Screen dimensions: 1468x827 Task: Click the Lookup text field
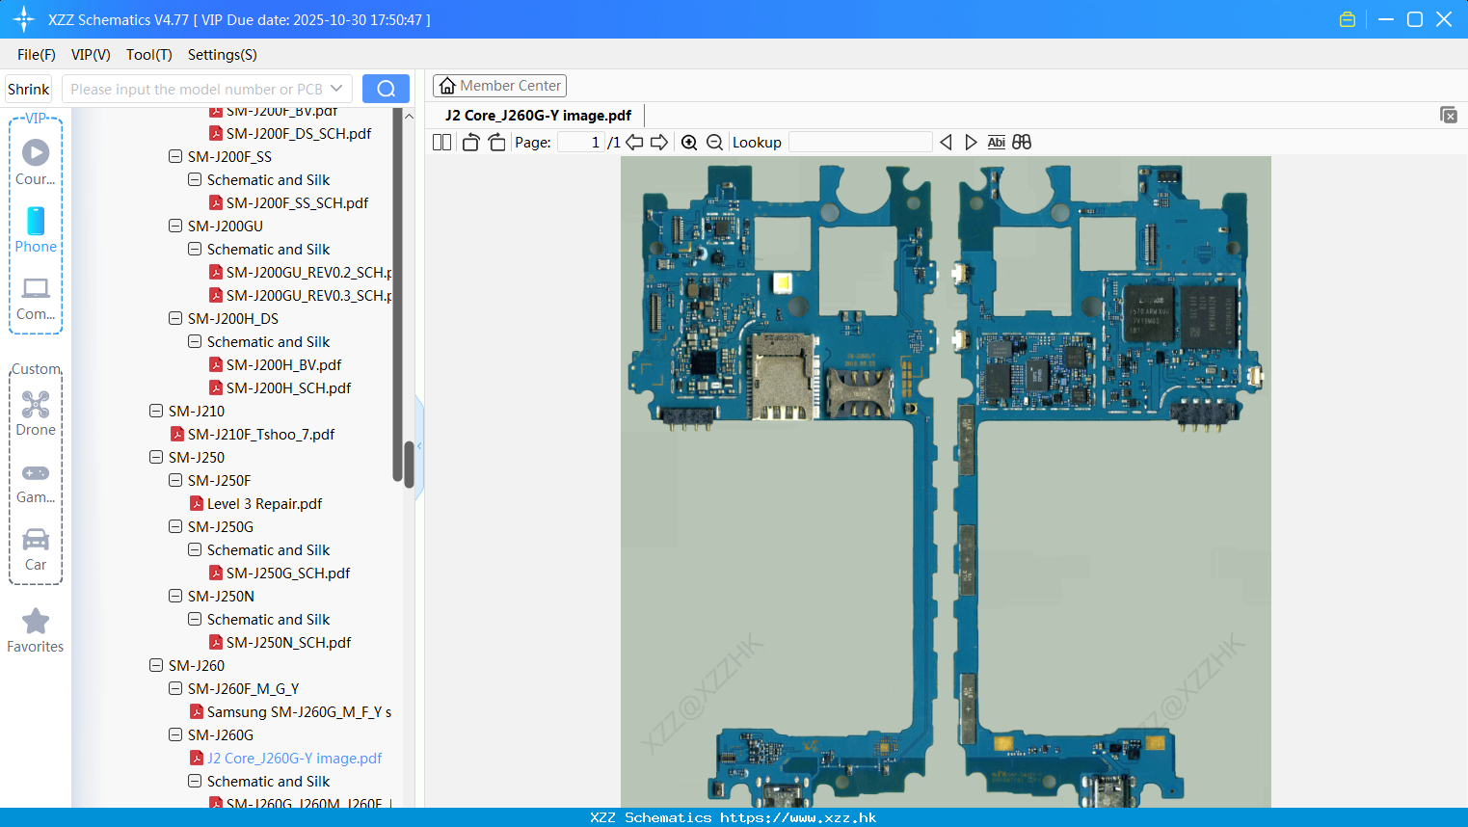[x=860, y=142]
